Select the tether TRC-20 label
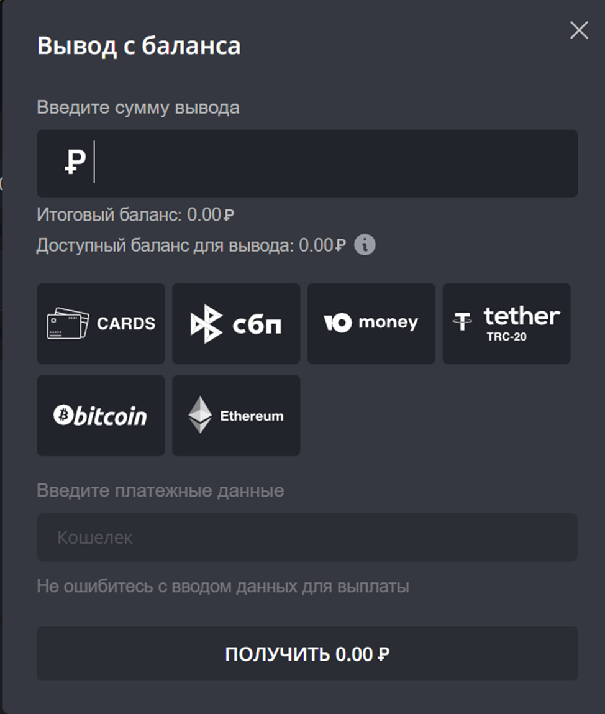The height and width of the screenshot is (714, 605). 521,324
